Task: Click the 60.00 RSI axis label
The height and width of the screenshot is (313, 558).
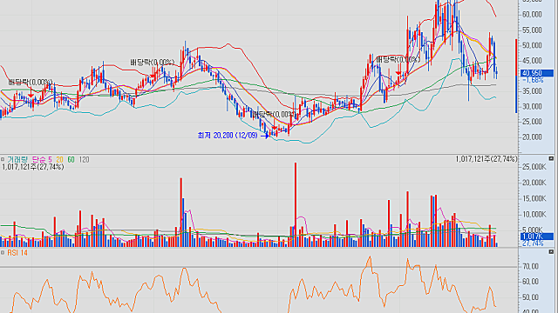Action: (530, 282)
